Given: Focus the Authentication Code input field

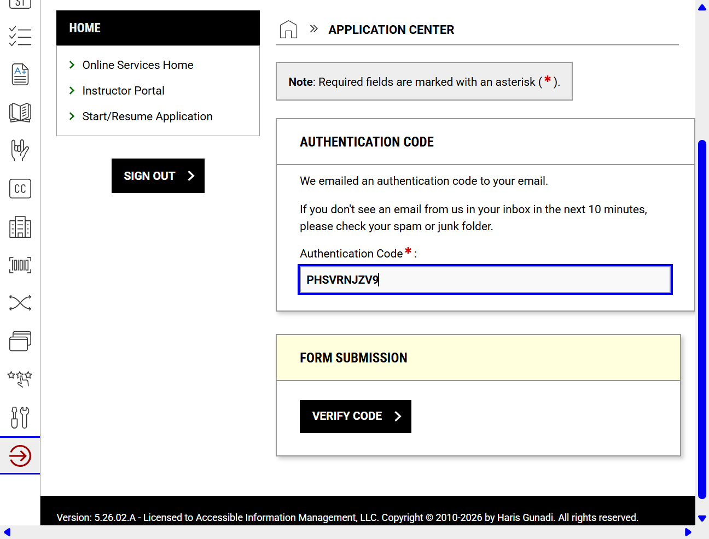Looking at the screenshot, I should coord(485,280).
